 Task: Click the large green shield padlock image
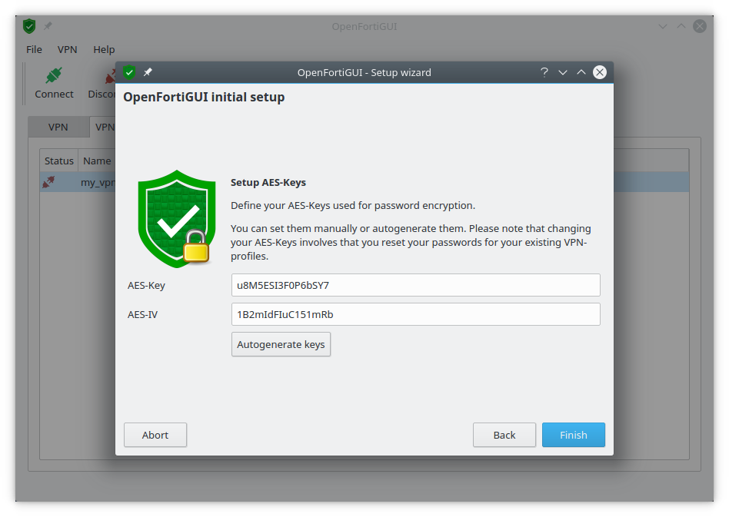point(177,219)
